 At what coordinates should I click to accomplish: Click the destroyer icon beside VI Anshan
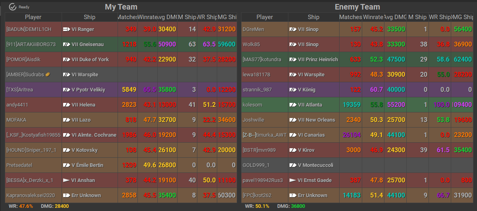(x=66, y=180)
